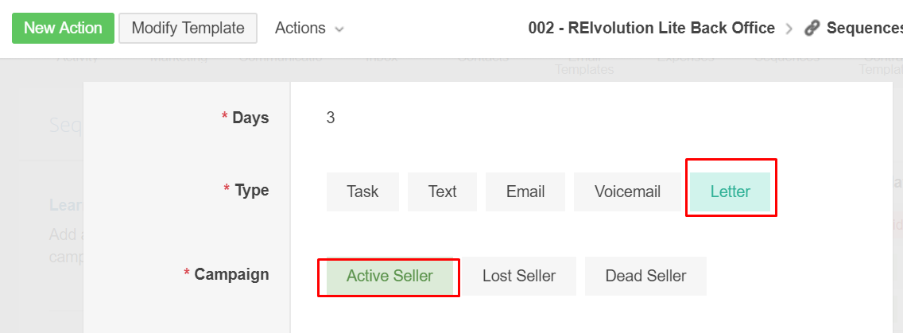The image size is (903, 333).
Task: Expand the Actions dropdown menu
Action: click(x=309, y=29)
